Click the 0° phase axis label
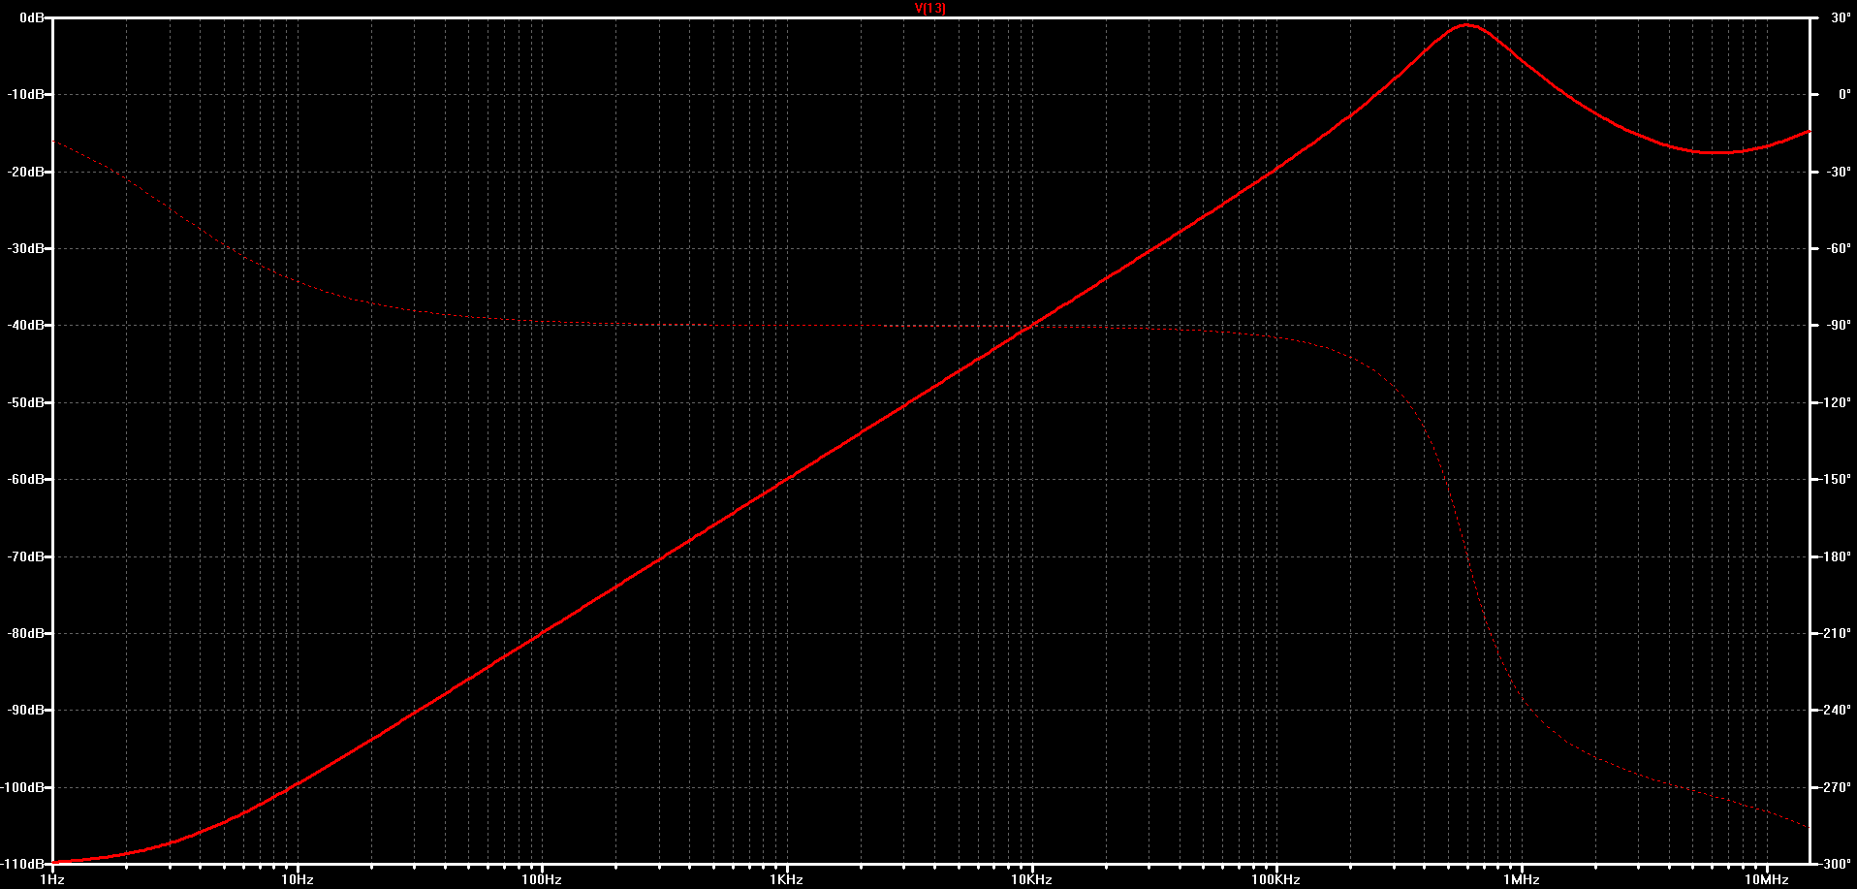Viewport: 1857px width, 889px height. click(x=1843, y=95)
